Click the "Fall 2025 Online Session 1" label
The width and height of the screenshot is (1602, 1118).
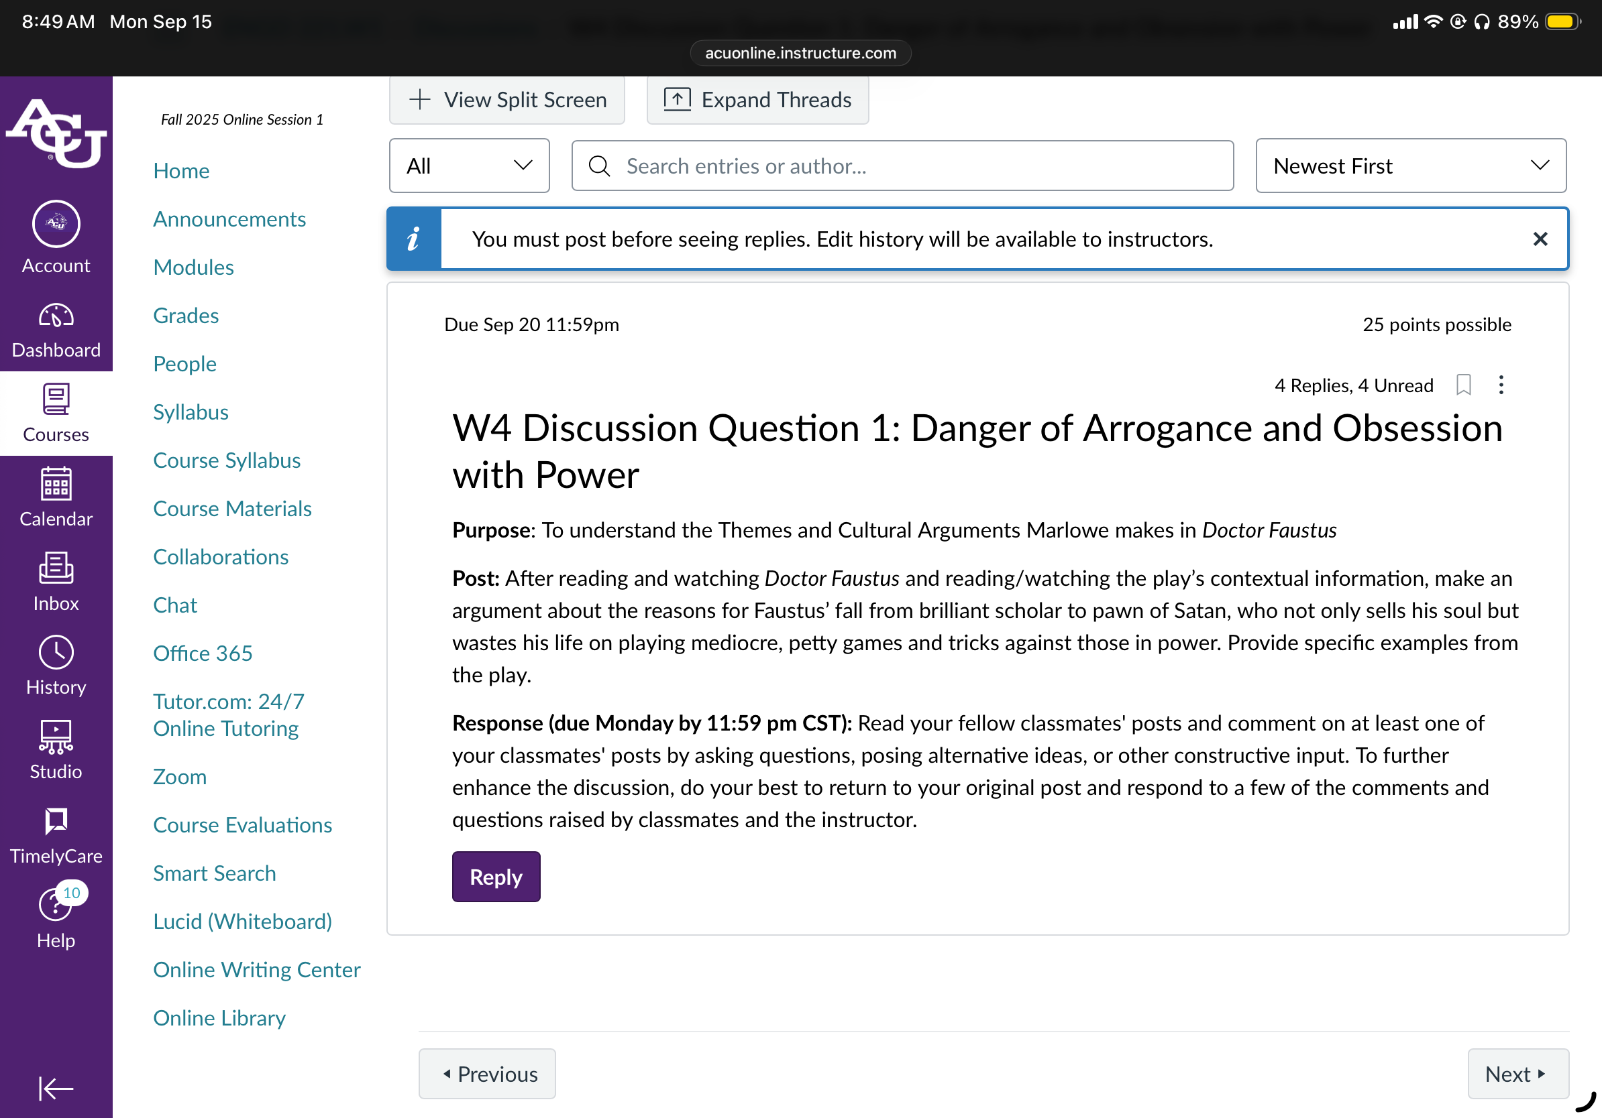[242, 119]
